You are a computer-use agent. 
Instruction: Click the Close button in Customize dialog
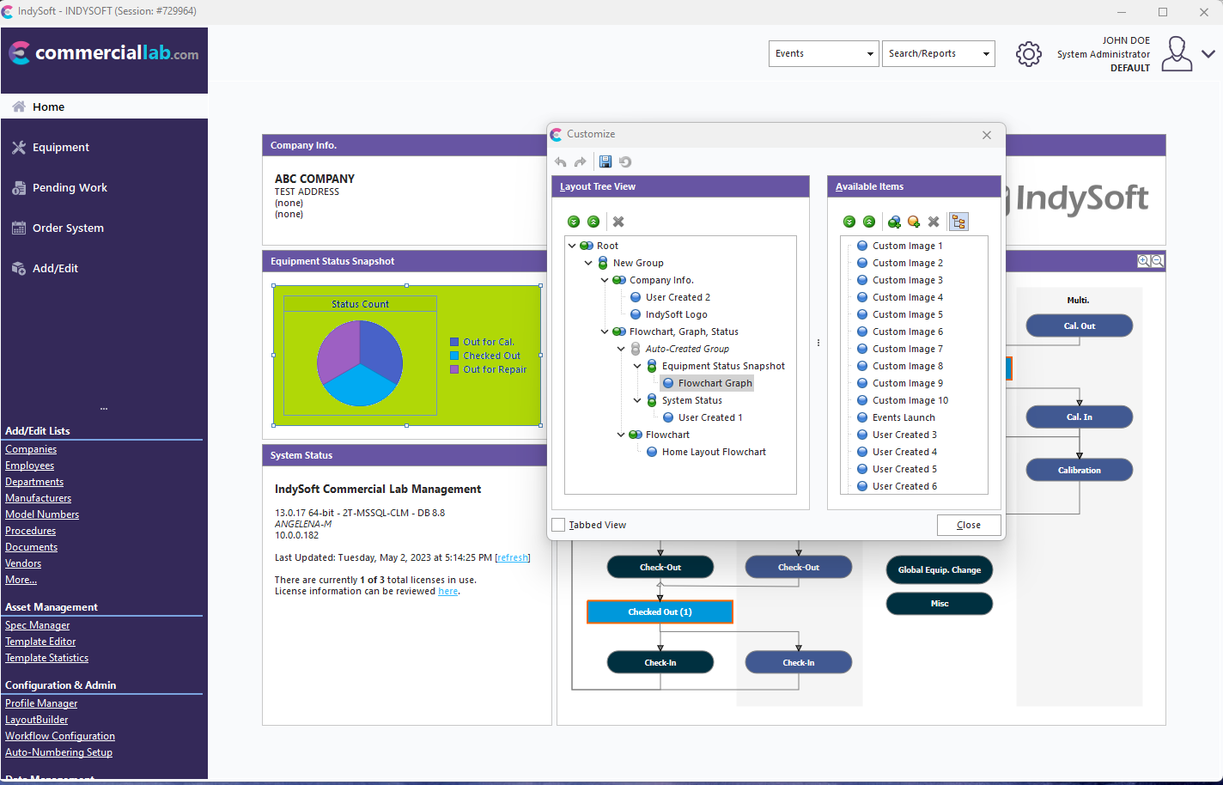click(x=968, y=525)
